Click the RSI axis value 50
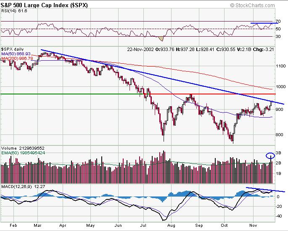The image size is (288, 231). point(278,29)
